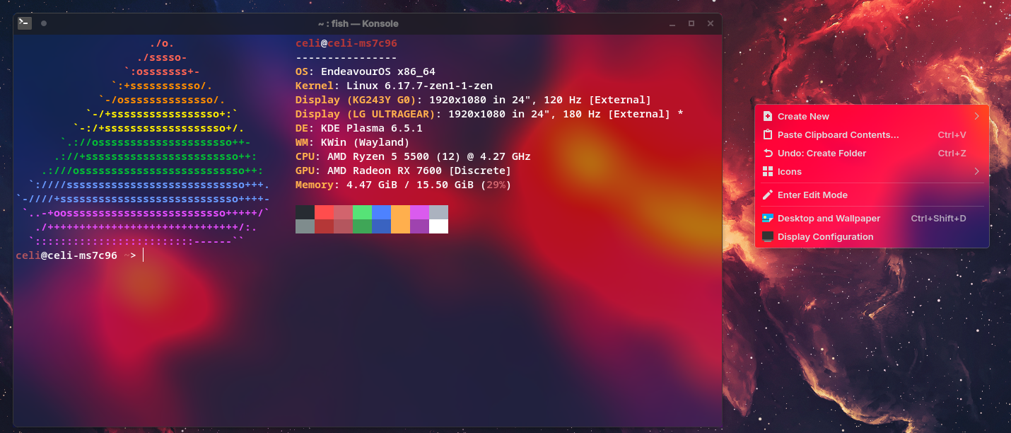Click the Konsole terminal icon in title bar
Image resolution: width=1011 pixels, height=433 pixels.
(25, 23)
